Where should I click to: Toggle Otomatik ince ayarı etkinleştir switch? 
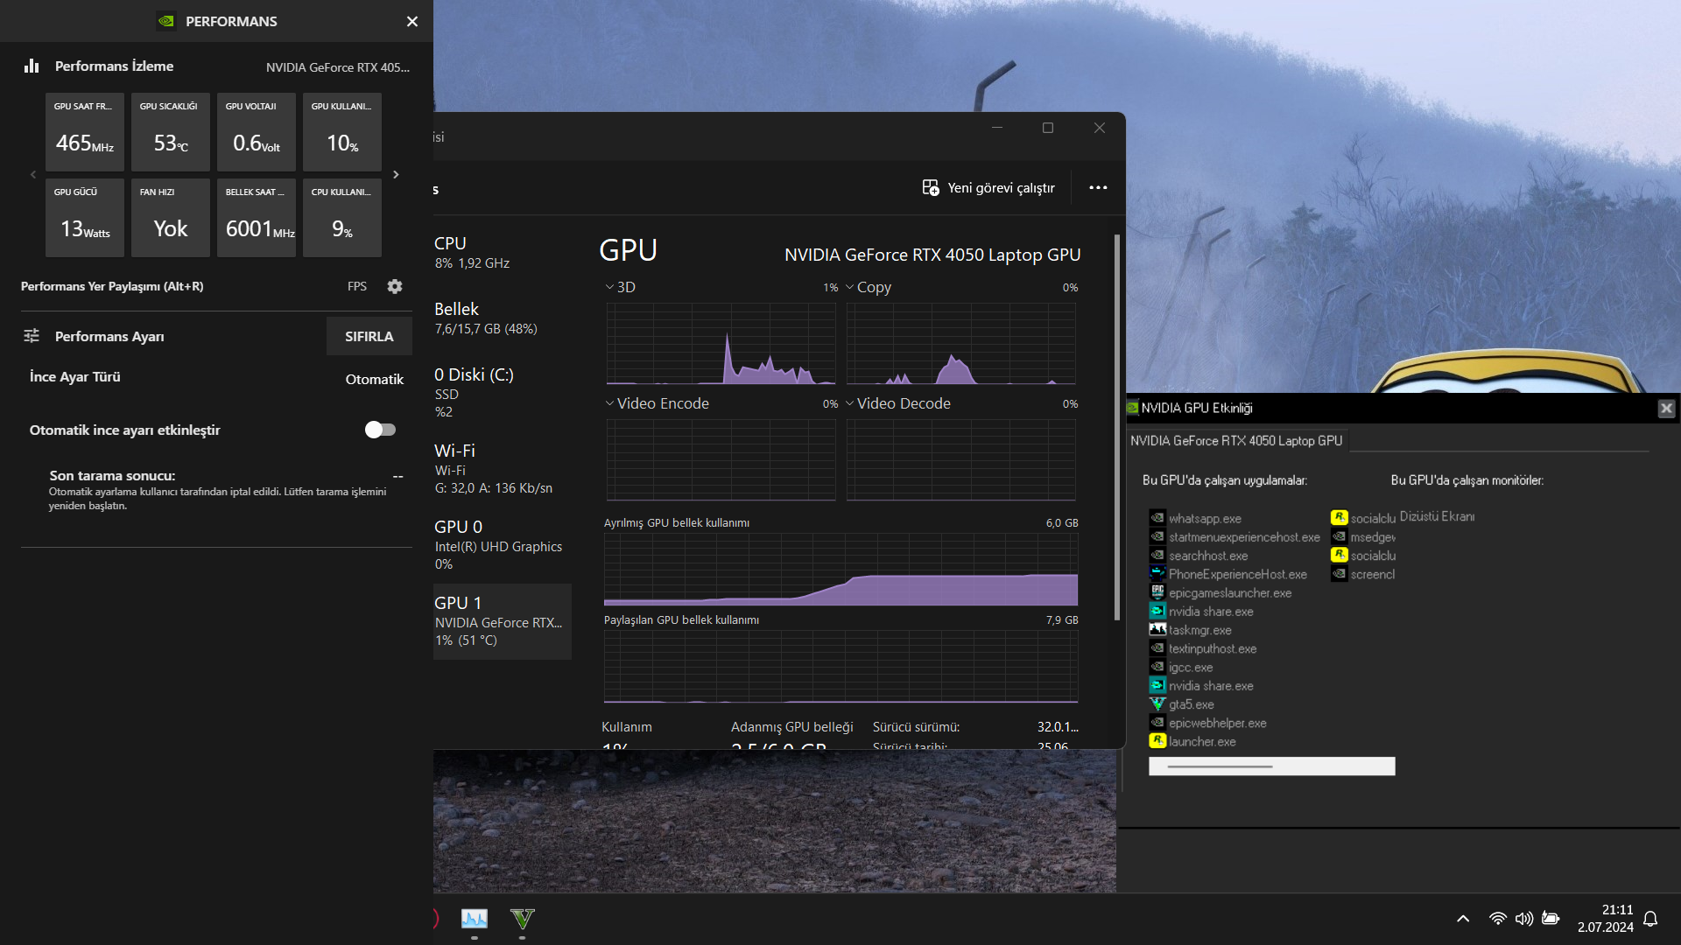[380, 430]
